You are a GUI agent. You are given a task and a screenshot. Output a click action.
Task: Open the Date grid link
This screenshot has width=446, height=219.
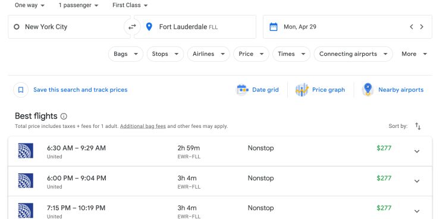click(x=265, y=90)
